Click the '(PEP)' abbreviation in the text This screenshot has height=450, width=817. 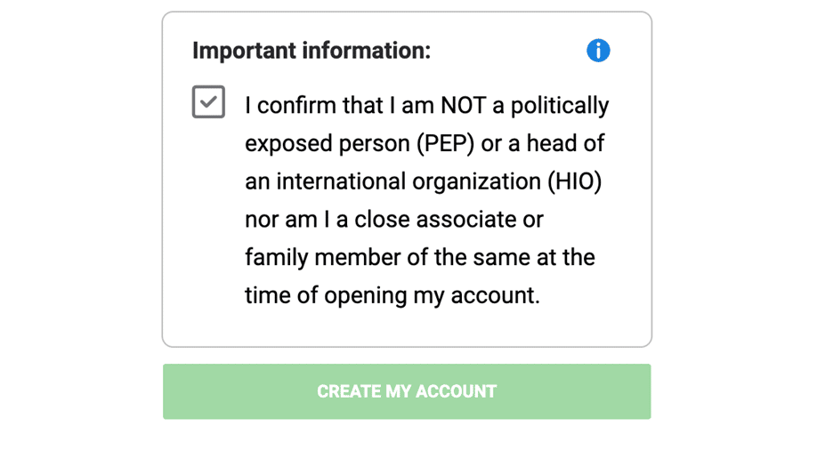445,144
